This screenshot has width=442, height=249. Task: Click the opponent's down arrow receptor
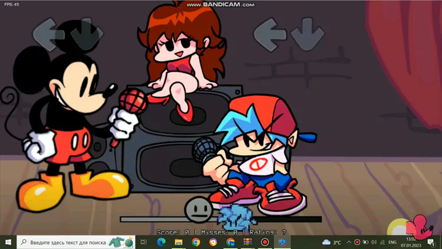87,34
